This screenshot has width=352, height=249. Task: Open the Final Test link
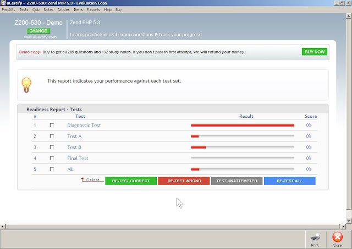(x=78, y=158)
